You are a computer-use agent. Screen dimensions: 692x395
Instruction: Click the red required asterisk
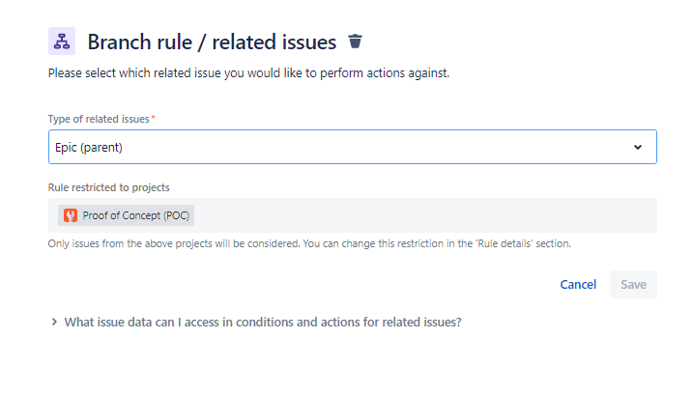153,118
